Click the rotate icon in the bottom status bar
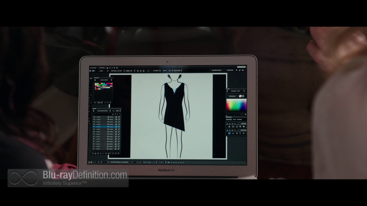 [148, 162]
